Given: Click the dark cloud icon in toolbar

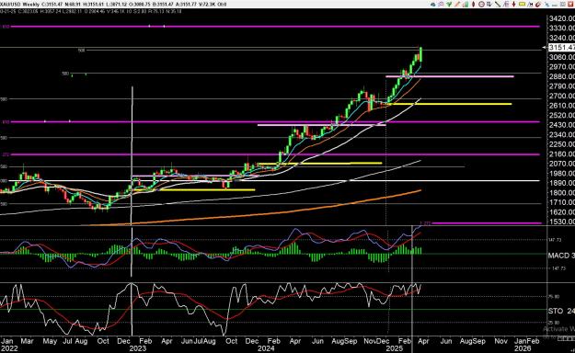Looking at the screenshot, I should [x=433, y=5].
